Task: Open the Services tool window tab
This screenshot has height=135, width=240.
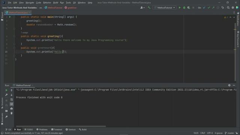Action: coord(71,129)
